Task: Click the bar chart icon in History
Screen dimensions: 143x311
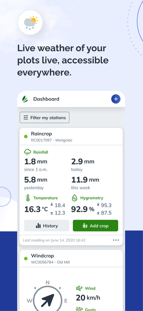Action: pyautogui.click(x=38, y=226)
